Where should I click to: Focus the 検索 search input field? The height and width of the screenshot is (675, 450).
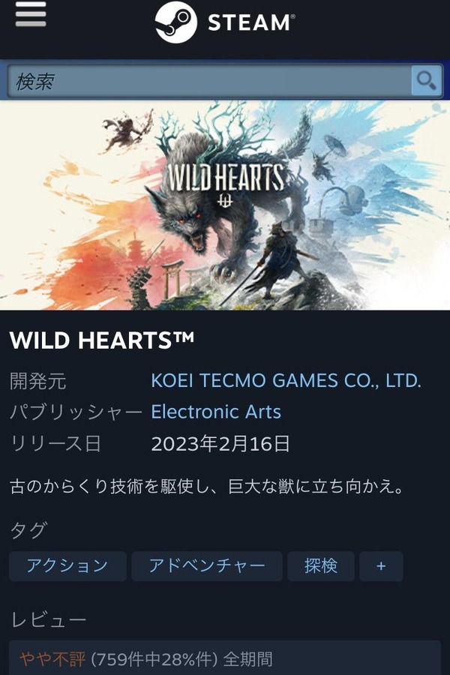[209, 81]
